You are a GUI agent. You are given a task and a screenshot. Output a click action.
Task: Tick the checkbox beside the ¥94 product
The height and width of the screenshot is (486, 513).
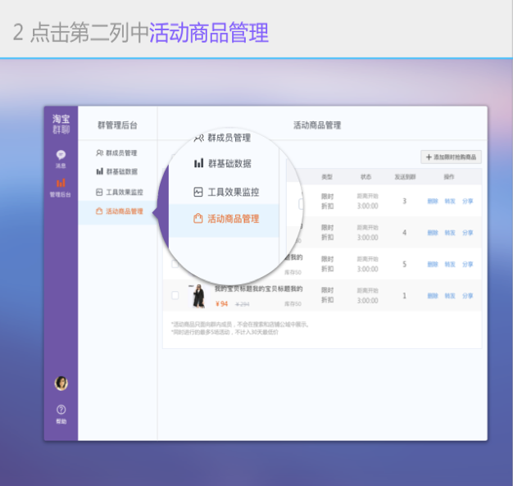tap(175, 296)
